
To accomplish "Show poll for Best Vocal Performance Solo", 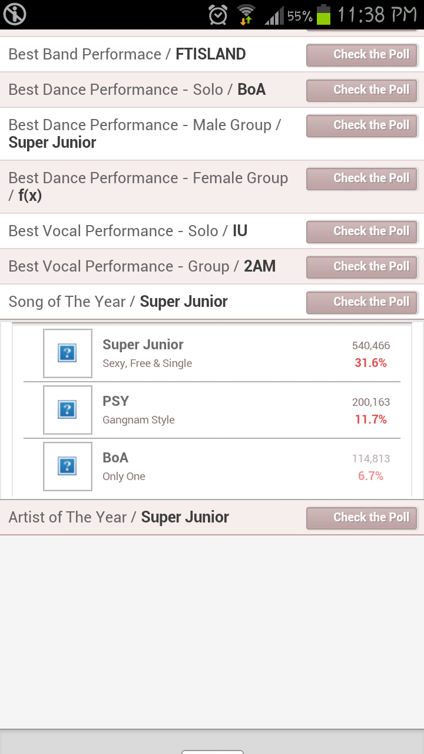I will point(362,232).
